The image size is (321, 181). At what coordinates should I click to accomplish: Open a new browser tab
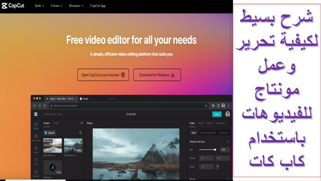pos(114,99)
